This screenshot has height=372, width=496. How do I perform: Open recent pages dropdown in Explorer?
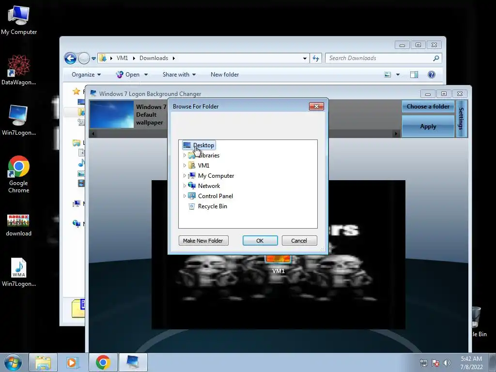[x=93, y=59]
